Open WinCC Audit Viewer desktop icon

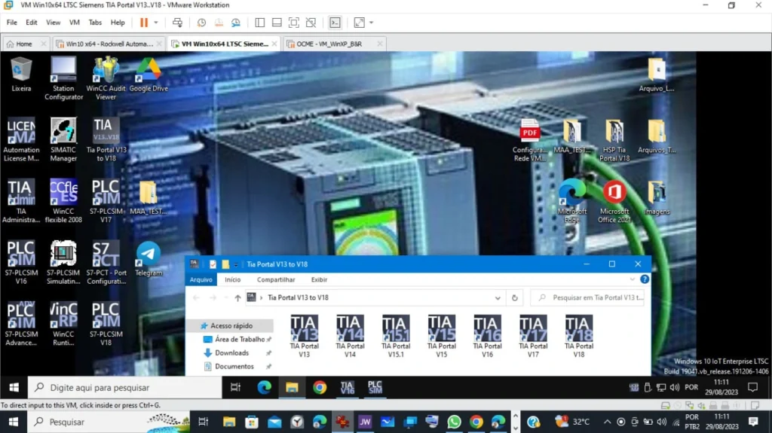point(106,78)
